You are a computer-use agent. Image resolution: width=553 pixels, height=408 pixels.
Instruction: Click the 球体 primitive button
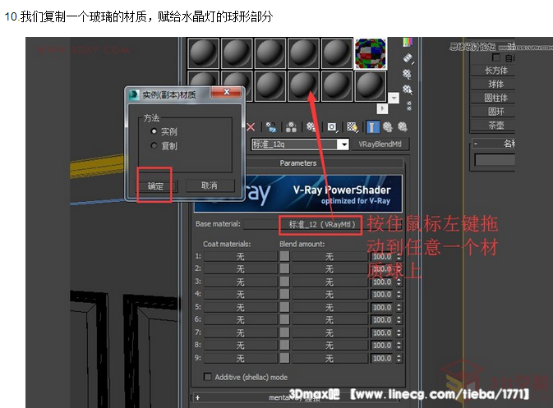(x=493, y=85)
